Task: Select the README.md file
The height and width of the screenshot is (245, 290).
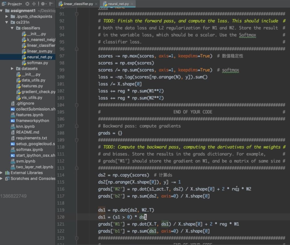Action: [27, 132]
